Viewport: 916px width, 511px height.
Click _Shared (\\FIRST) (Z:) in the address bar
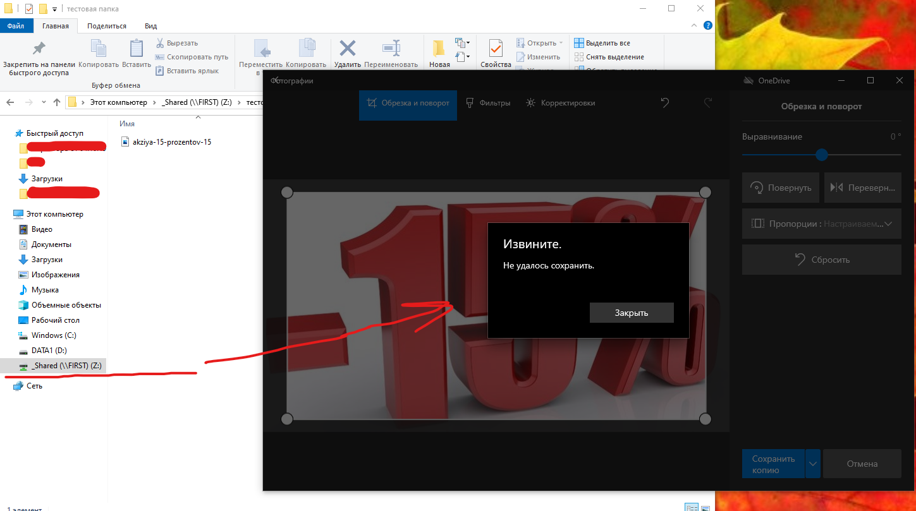click(x=197, y=102)
